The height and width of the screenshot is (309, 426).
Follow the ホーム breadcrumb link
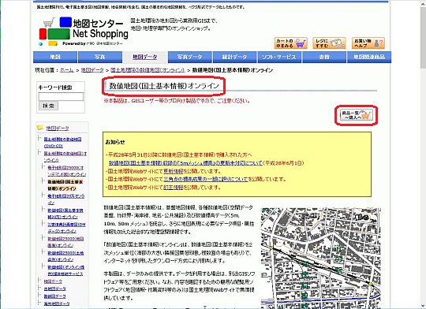[x=67, y=70]
